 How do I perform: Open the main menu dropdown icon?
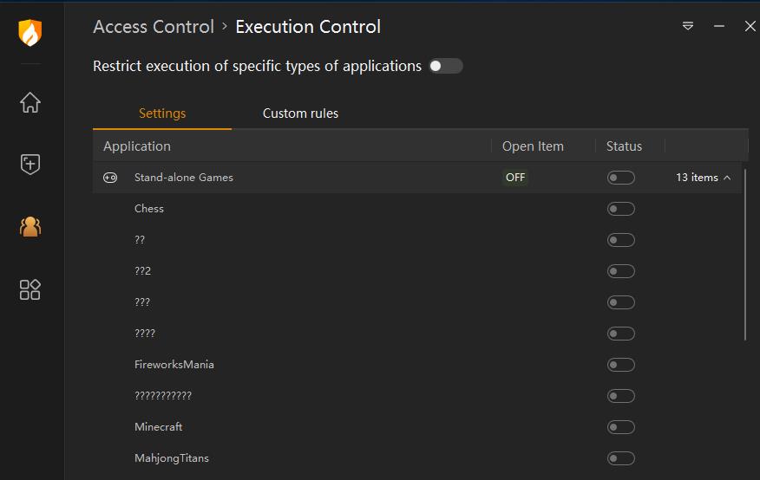pyautogui.click(x=688, y=26)
